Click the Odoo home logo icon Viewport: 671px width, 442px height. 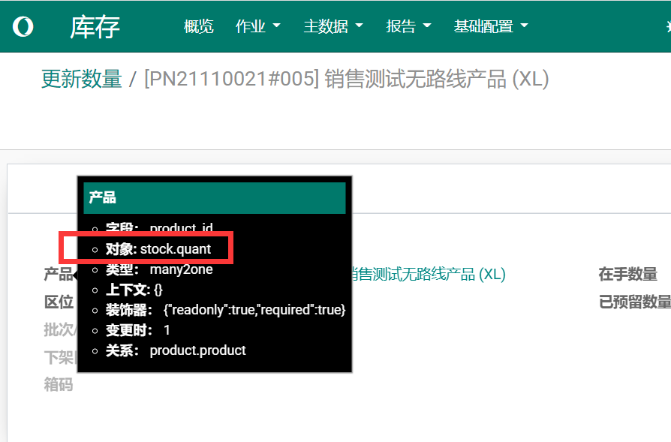pyautogui.click(x=23, y=26)
